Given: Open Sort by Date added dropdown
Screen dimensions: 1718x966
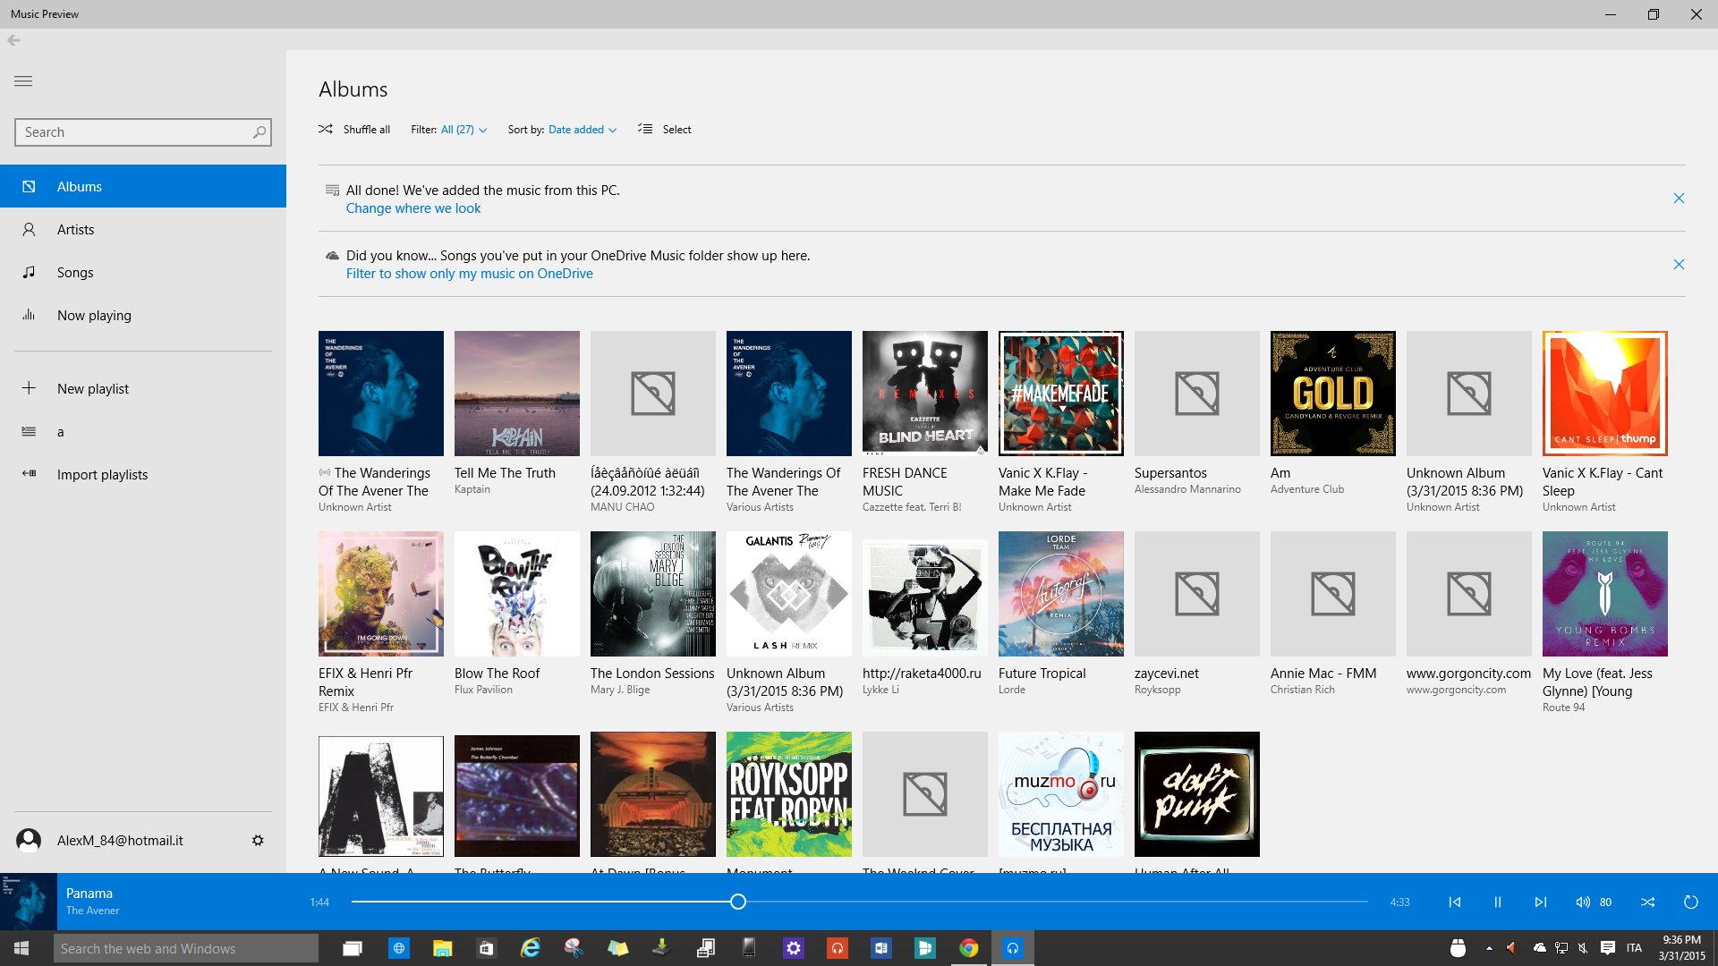Looking at the screenshot, I should [583, 130].
